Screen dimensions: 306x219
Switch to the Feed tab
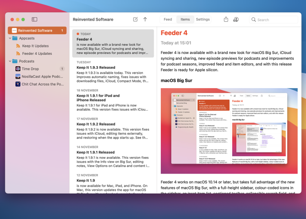tap(168, 19)
